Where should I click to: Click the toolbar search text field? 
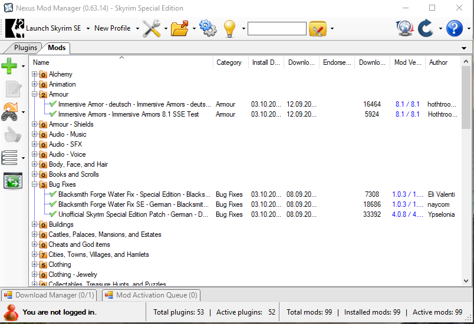(276, 28)
